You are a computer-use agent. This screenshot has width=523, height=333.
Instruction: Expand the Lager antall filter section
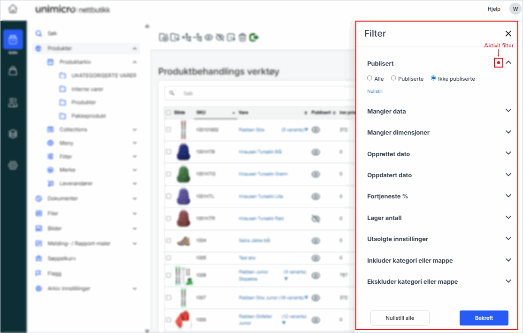point(508,218)
